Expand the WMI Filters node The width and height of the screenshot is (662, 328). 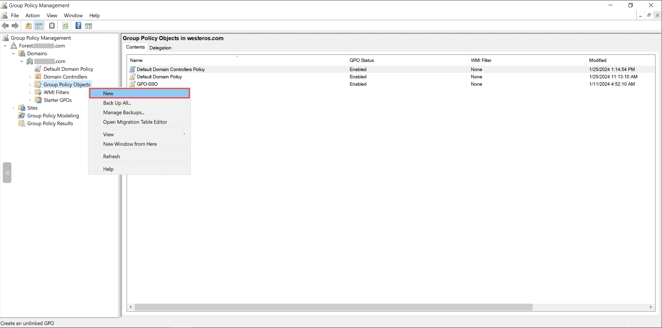point(30,92)
